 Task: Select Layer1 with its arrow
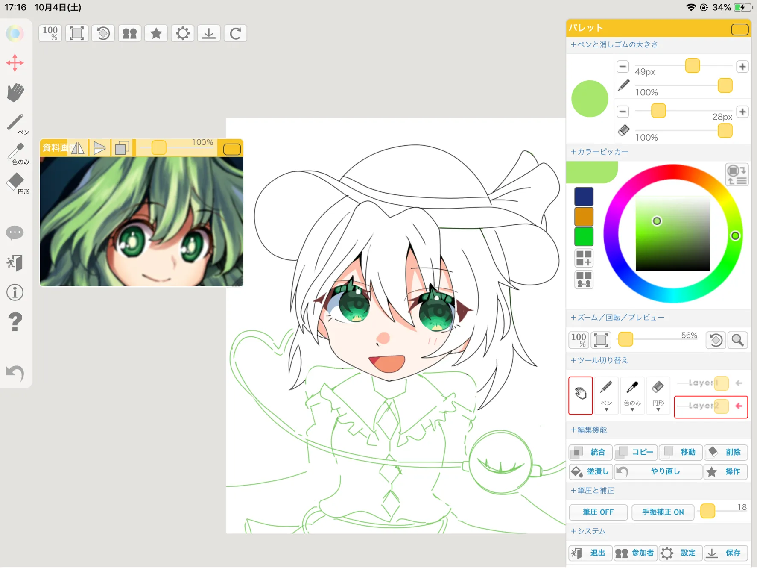point(739,383)
